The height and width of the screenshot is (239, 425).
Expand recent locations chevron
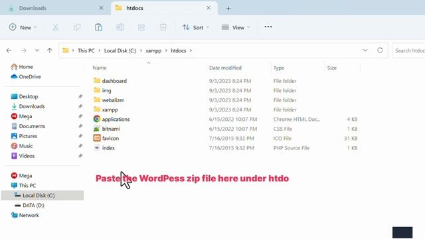click(37, 50)
